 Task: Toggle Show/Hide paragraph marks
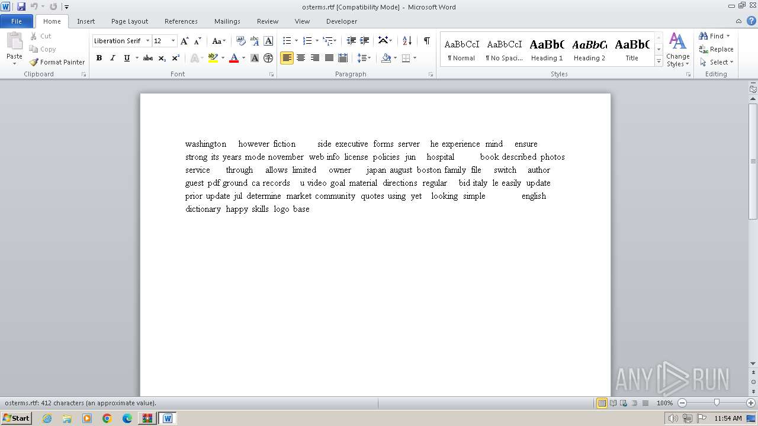[x=426, y=41]
